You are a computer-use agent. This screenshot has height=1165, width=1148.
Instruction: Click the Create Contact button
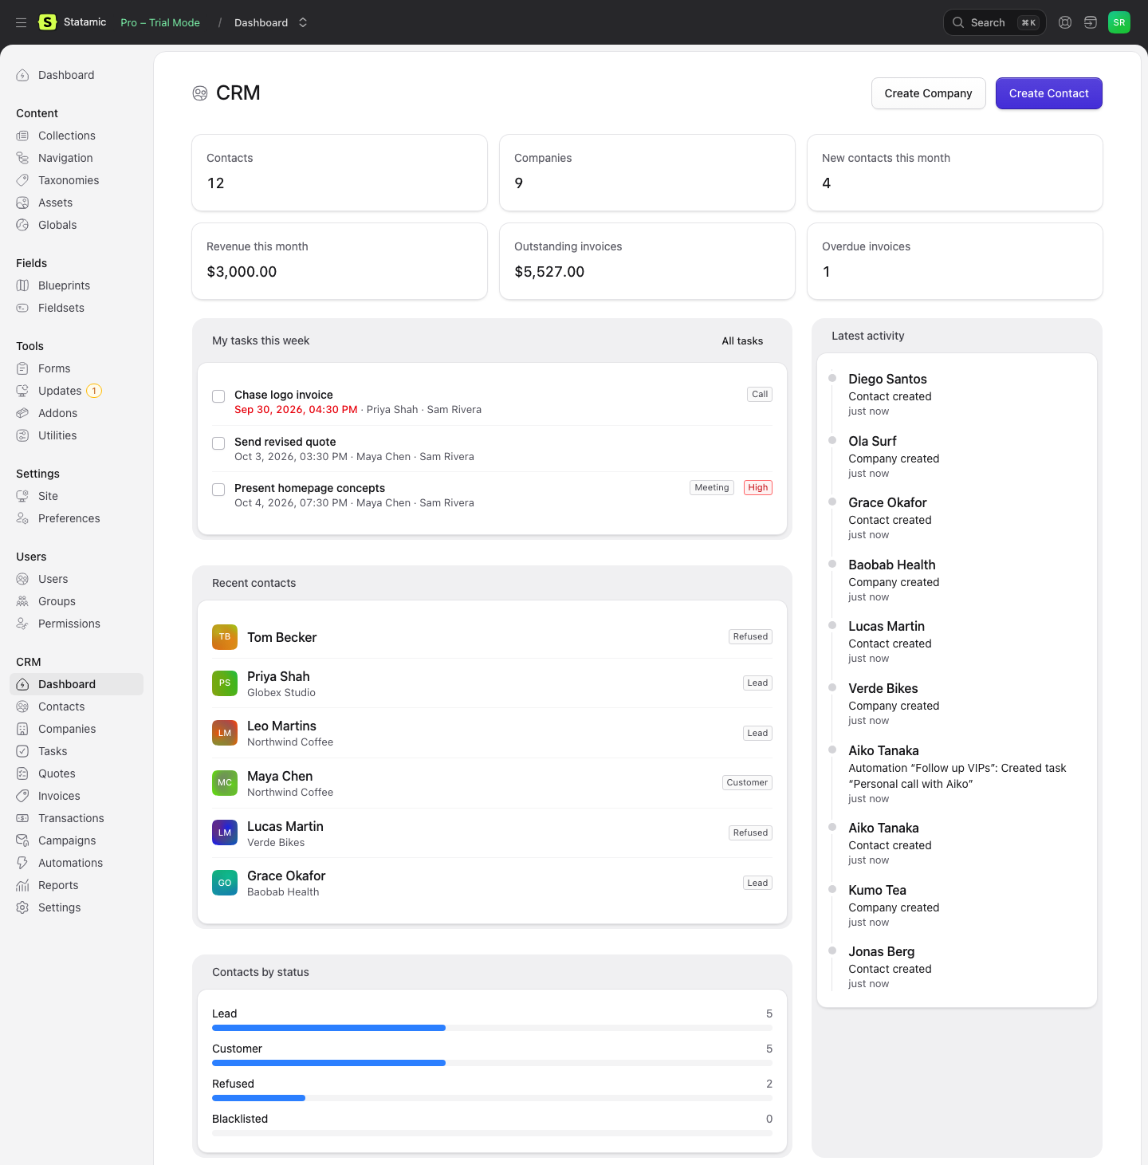pos(1048,93)
